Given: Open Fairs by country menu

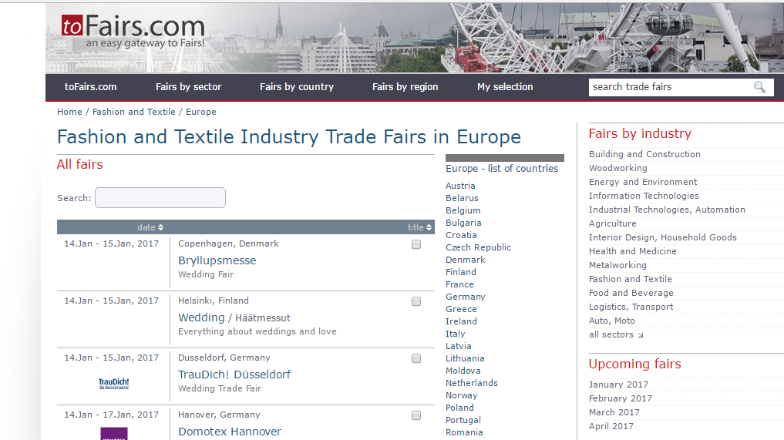Looking at the screenshot, I should [297, 87].
